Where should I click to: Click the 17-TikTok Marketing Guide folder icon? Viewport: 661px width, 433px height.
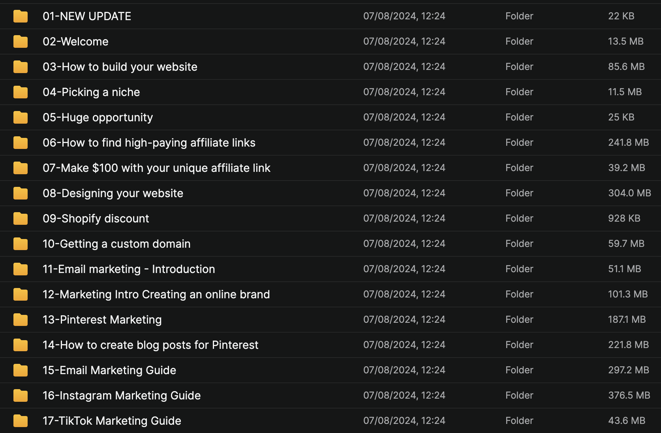pyautogui.click(x=21, y=421)
